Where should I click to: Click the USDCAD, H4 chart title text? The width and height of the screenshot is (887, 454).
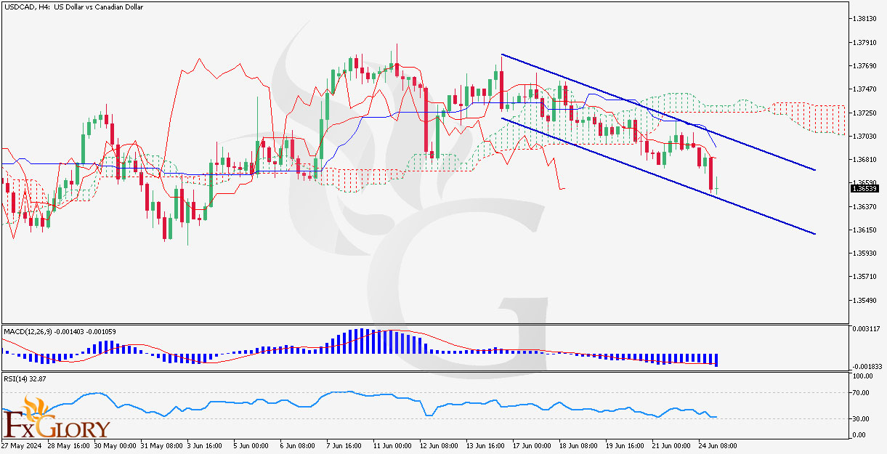(73, 7)
